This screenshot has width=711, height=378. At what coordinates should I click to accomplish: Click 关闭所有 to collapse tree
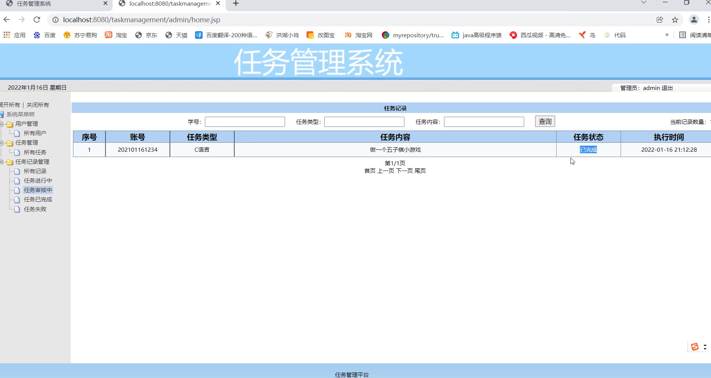click(38, 105)
